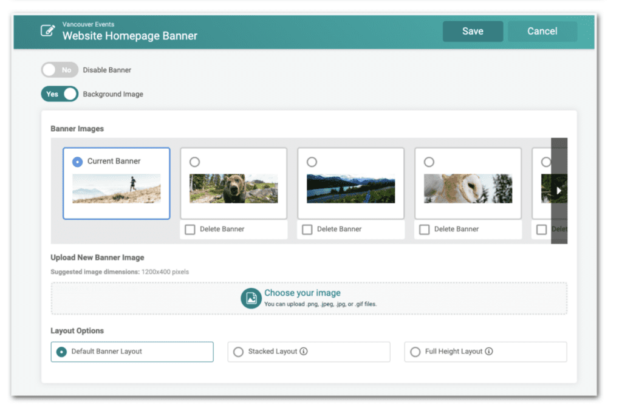The width and height of the screenshot is (622, 416).
Task: Toggle the Disable Banner switch
Action: tap(60, 70)
